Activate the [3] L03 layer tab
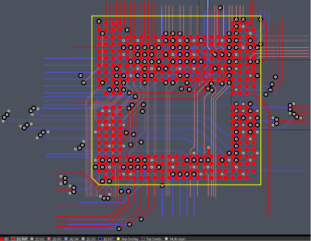Image resolution: width=311 pixels, height=241 pixels. [x=55, y=239]
